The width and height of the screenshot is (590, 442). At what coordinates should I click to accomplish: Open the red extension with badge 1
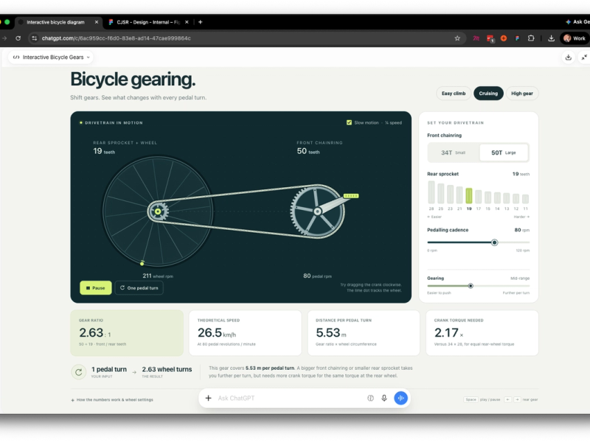[x=490, y=38]
